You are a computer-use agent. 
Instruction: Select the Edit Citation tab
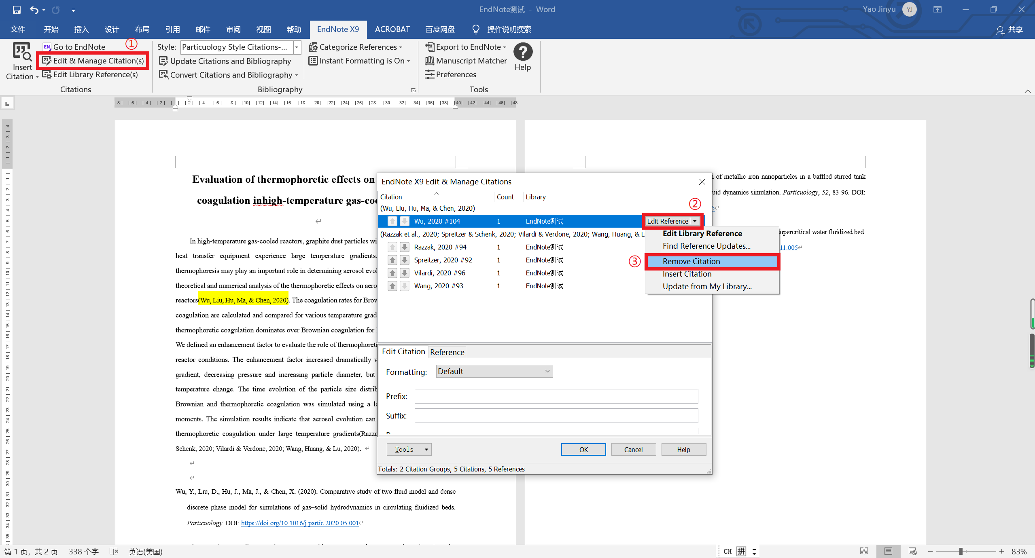(x=403, y=351)
